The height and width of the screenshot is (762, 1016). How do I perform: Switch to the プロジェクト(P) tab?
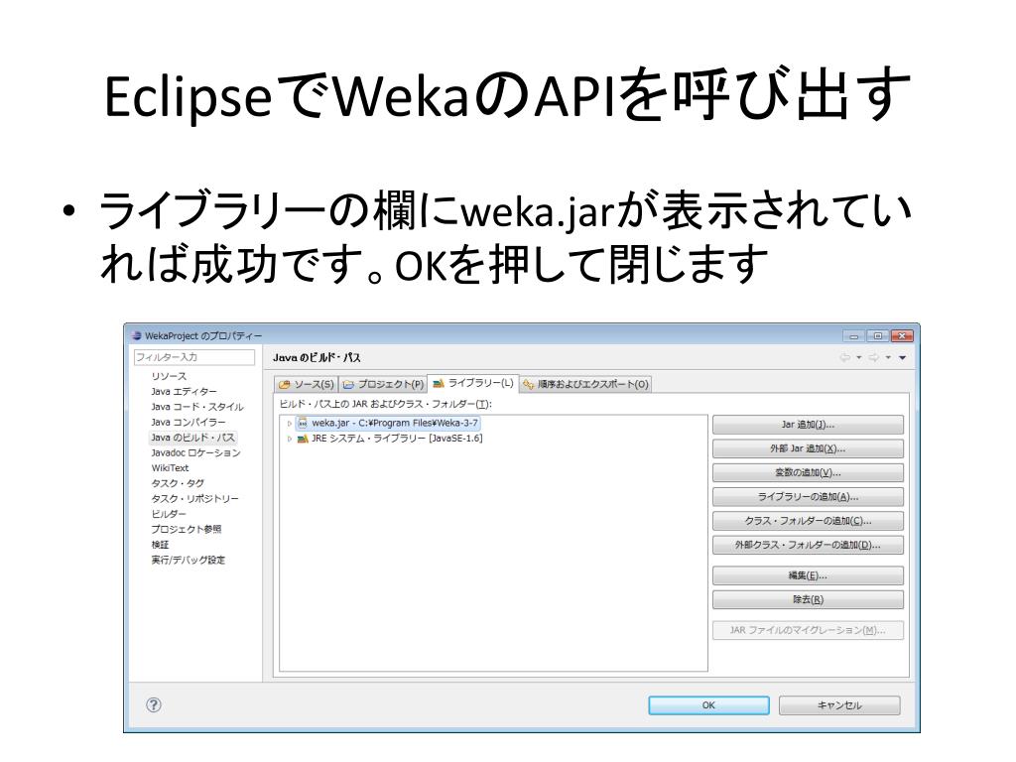pos(383,384)
